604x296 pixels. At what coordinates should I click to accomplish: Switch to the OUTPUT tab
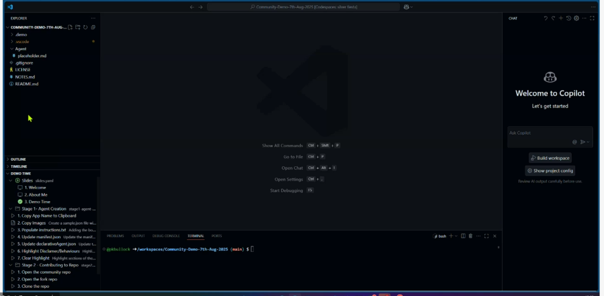pyautogui.click(x=138, y=236)
